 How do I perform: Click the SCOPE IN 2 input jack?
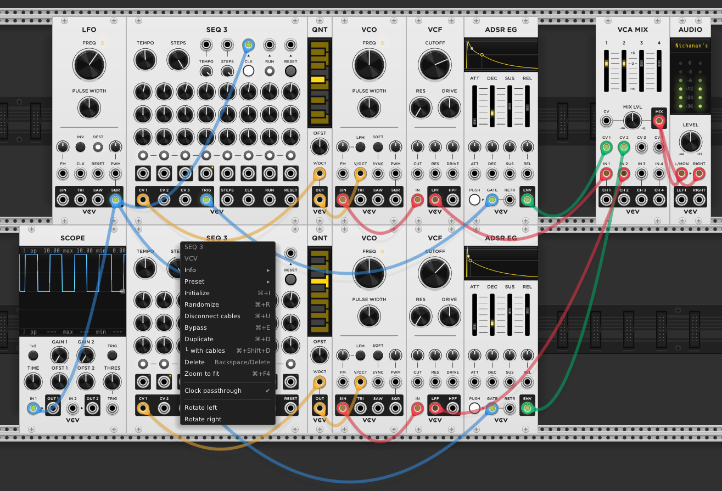click(72, 408)
